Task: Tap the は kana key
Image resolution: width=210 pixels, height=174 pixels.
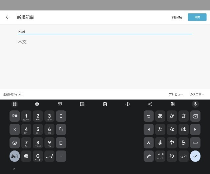Action: [183, 129]
